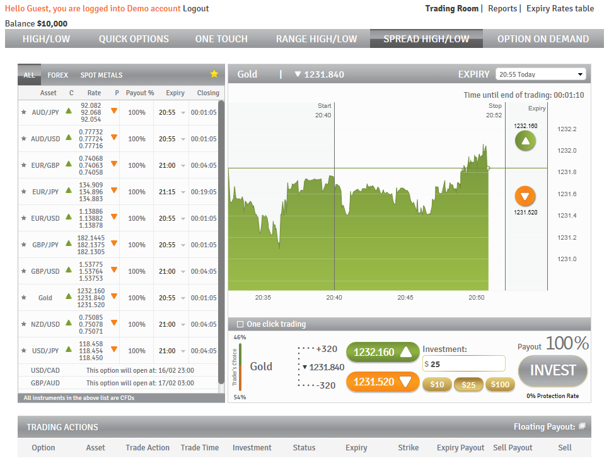Star the AUD/USD asset as favorite
Viewport: 609px width, 463px height.
tap(24, 138)
